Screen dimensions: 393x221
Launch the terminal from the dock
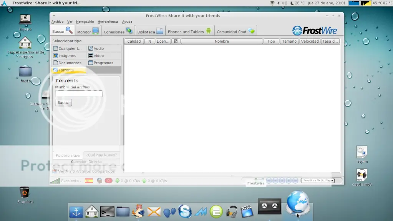[x=107, y=212]
